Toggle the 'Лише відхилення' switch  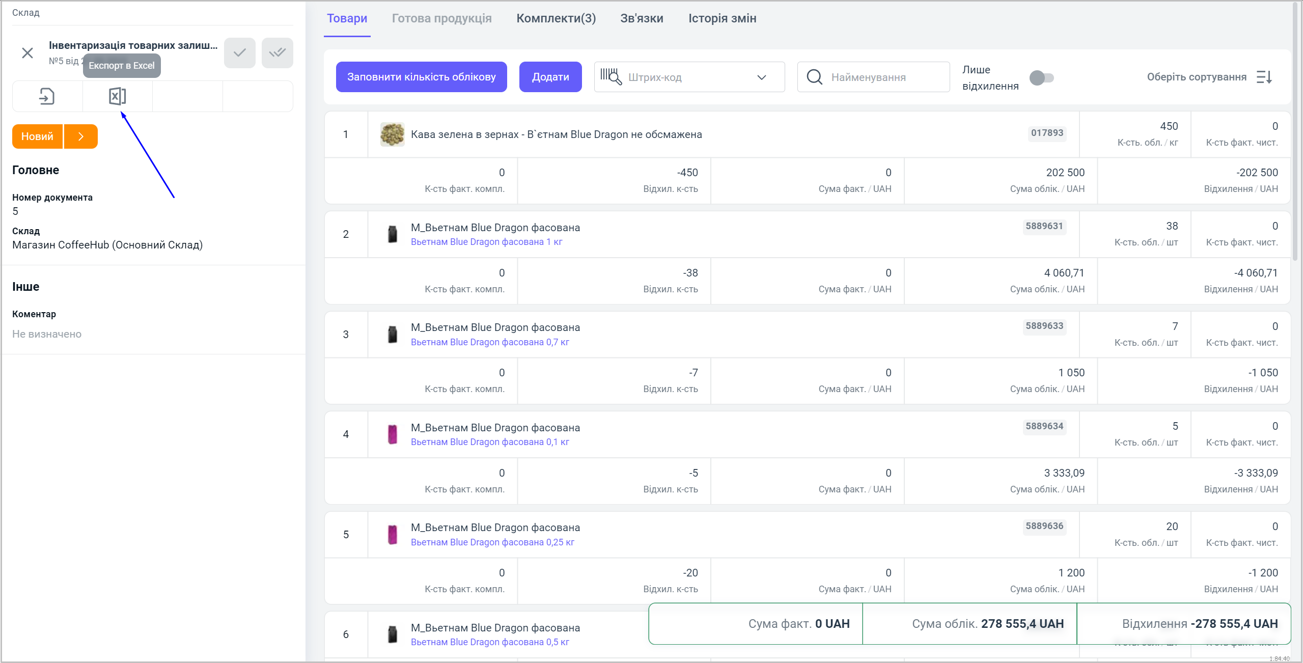coord(1041,78)
